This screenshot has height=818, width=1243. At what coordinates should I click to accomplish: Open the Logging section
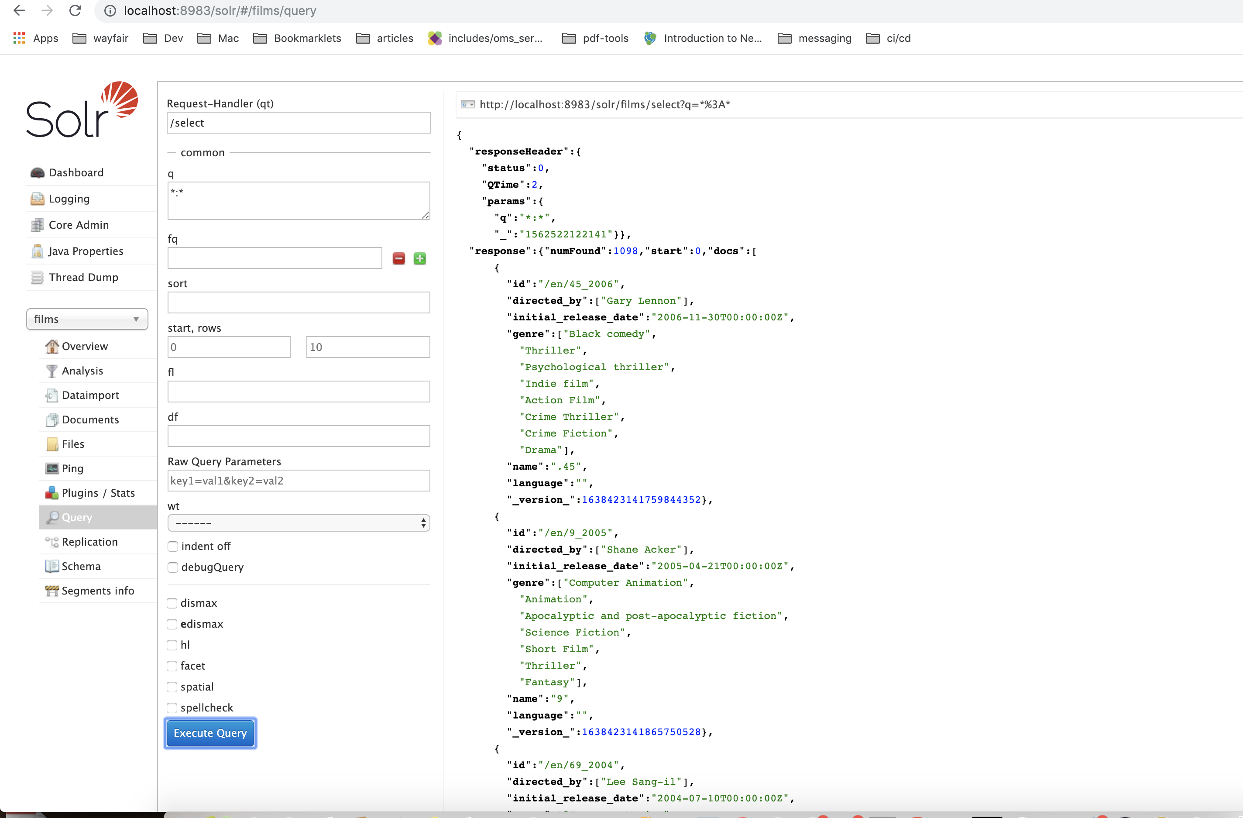pyautogui.click(x=69, y=199)
